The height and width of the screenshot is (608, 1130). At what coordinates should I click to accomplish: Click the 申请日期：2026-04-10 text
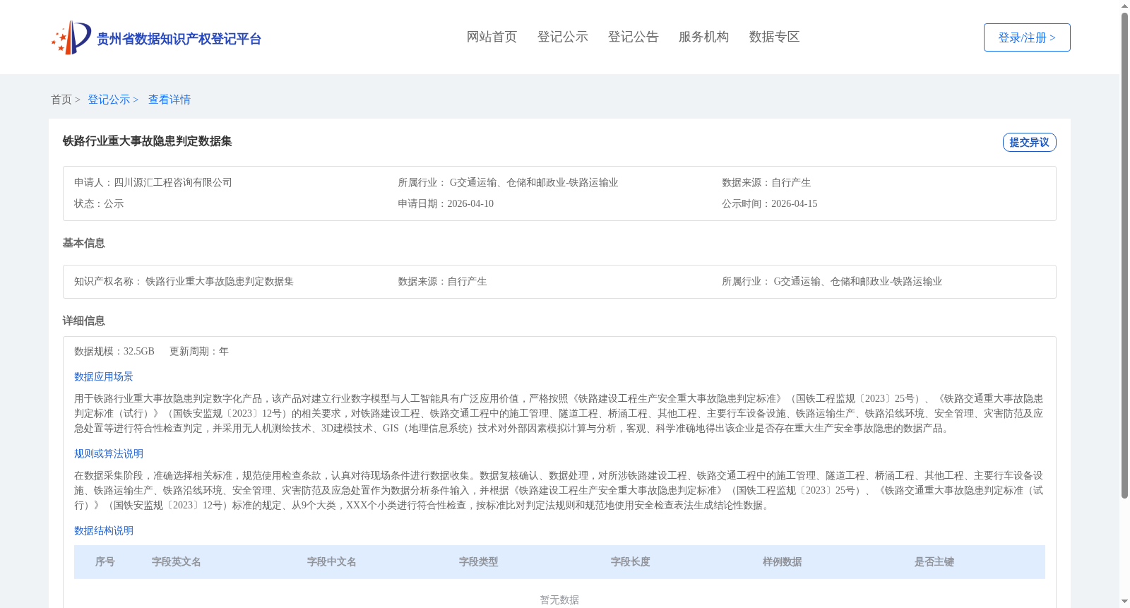[446, 204]
